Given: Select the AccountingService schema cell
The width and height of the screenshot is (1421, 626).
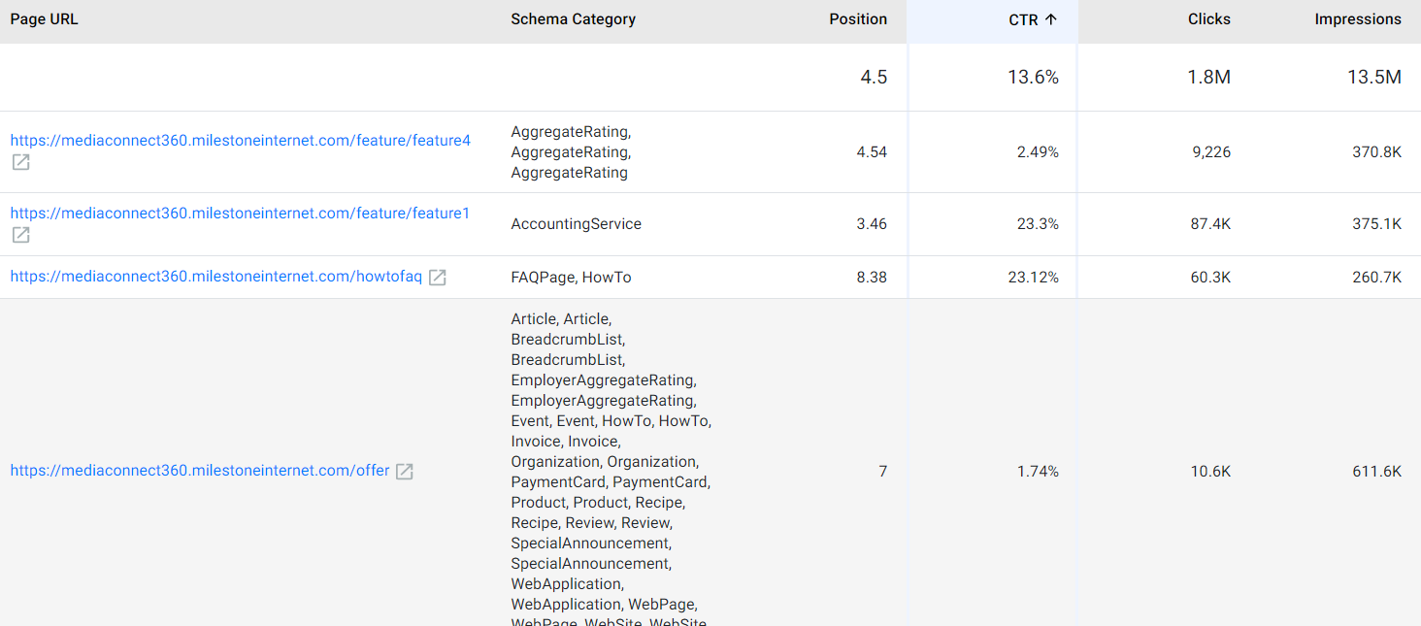Looking at the screenshot, I should tap(577, 224).
